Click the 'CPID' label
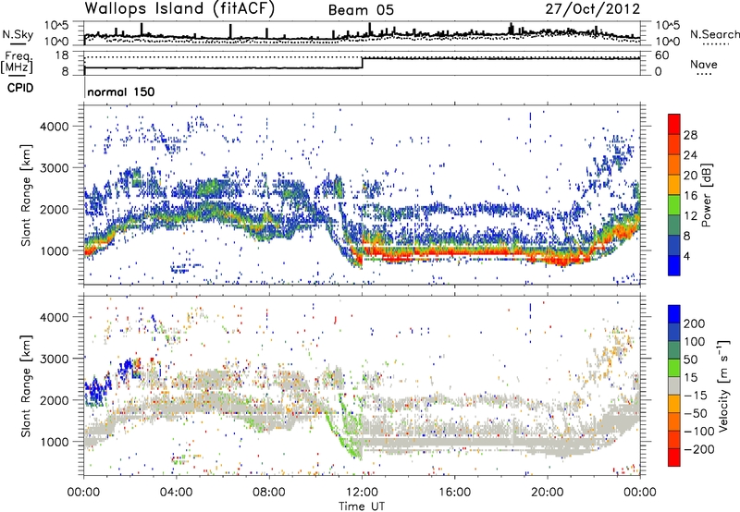740x512 pixels. pos(20,88)
